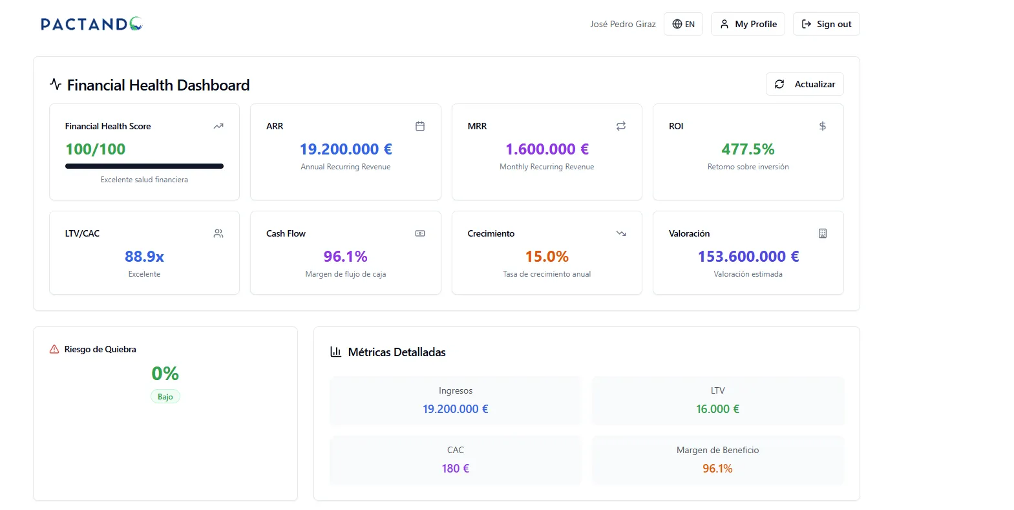Click the banknote icon in Cash Flow card
Screen dimensions: 1014x510
point(419,233)
